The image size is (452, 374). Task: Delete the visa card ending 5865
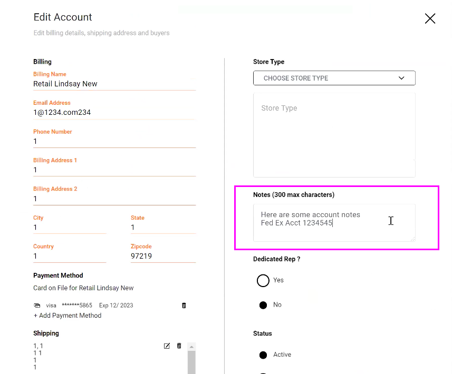point(184,306)
